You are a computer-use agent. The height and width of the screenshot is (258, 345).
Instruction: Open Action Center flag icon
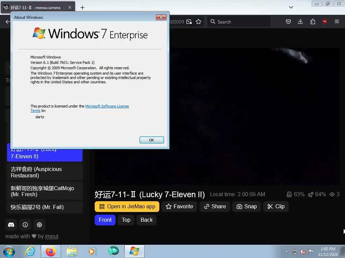pyautogui.click(x=311, y=251)
